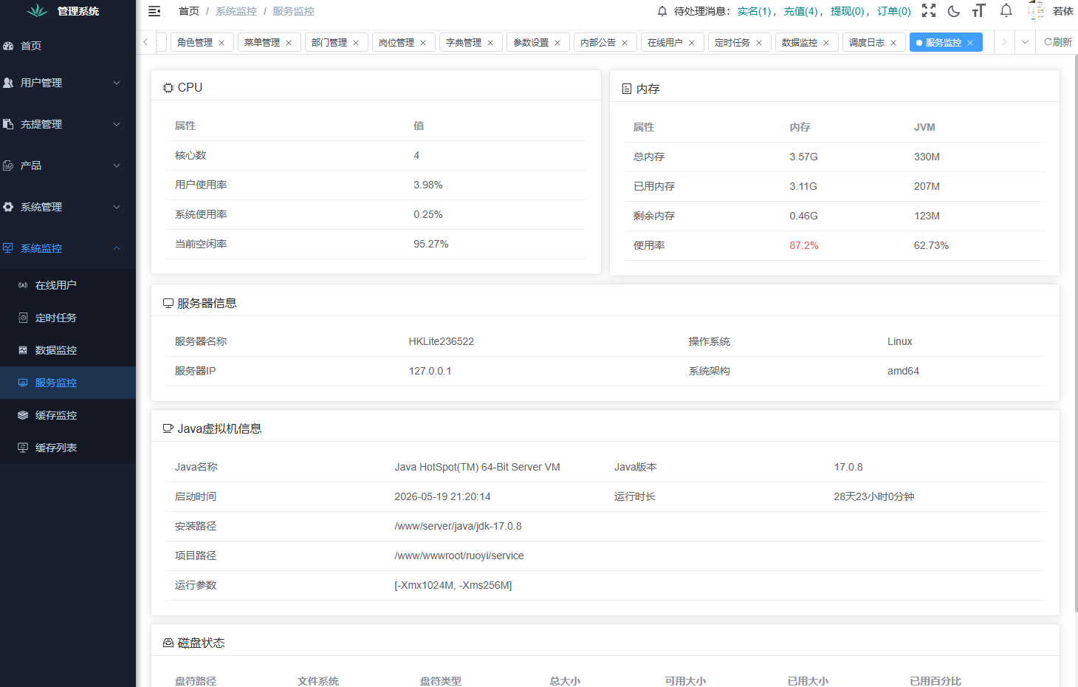
Task: Open 缓存列表 in the sidebar submenu
Action: pos(68,448)
